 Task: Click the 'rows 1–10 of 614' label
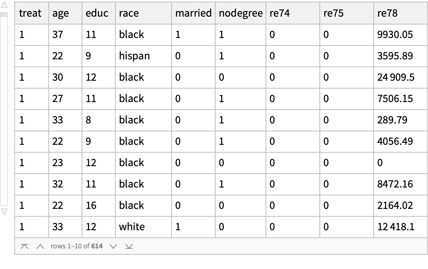76,246
